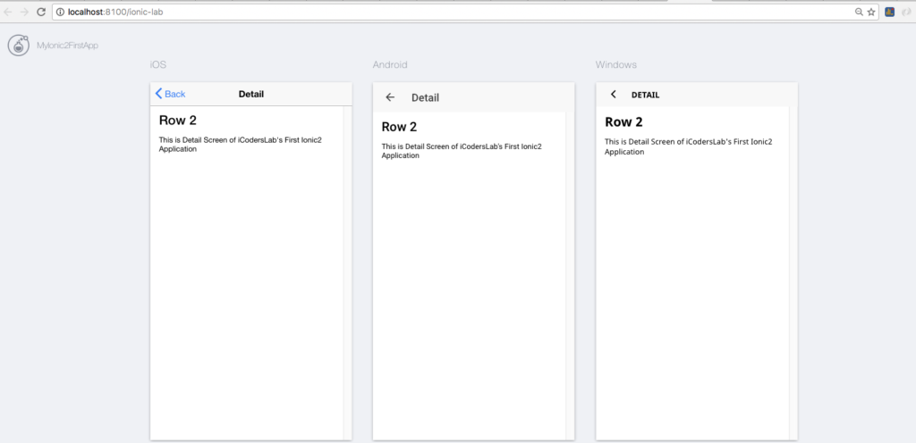Select the Android platform label
916x443 pixels.
pos(390,64)
